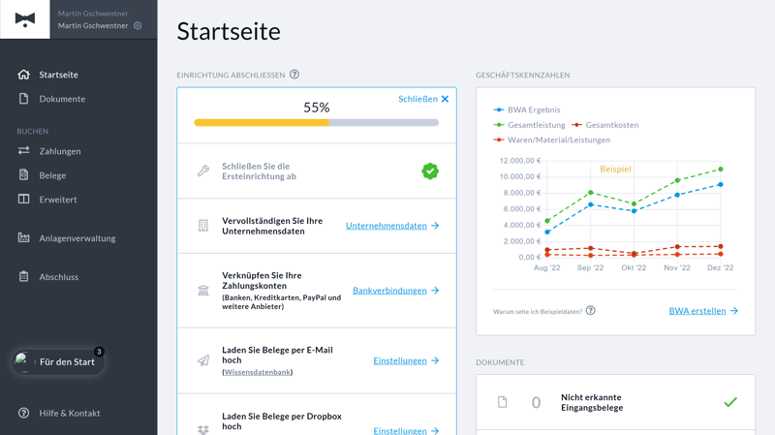775x435 pixels.
Task: Click the Dez '22 blue BWA Ergebnis point
Action: [721, 184]
